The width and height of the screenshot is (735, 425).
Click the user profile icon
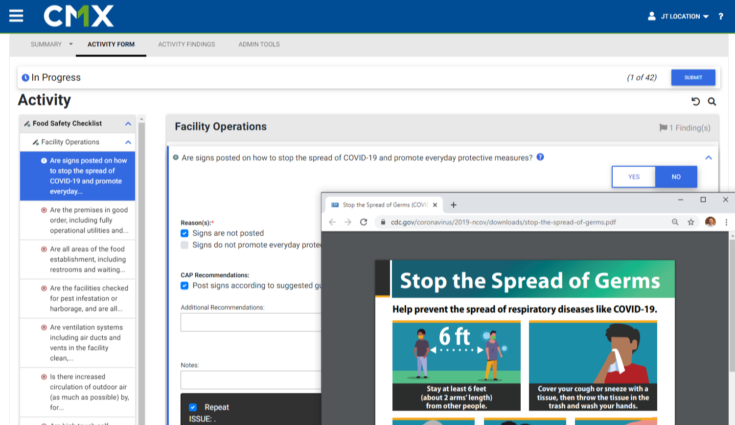click(652, 16)
